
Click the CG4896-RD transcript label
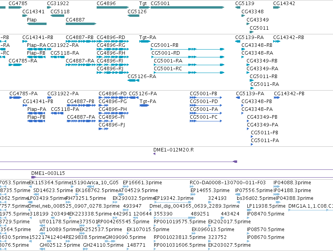[x=111, y=37]
